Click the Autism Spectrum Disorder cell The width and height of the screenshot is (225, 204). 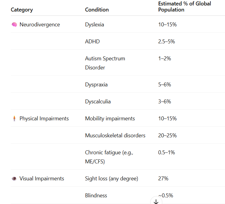pyautogui.click(x=105, y=63)
